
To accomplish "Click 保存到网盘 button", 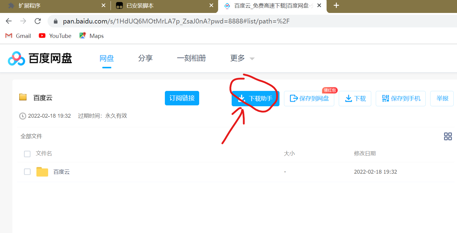I will tap(309, 98).
